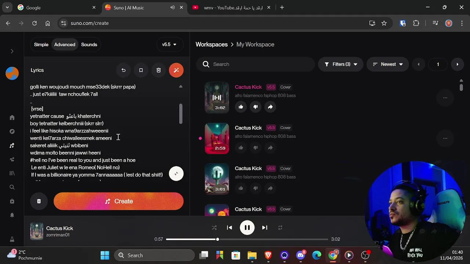
Task: Open Discord from the Windows taskbar
Action: coord(301,255)
